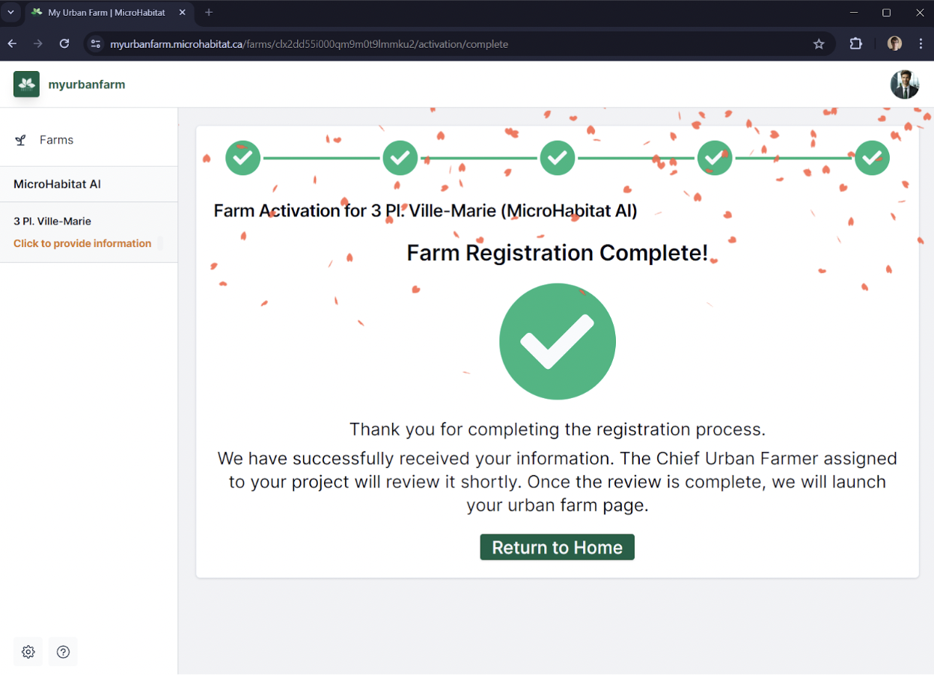The width and height of the screenshot is (934, 675).
Task: Expand the tab search dropdown arrow
Action: (x=11, y=13)
